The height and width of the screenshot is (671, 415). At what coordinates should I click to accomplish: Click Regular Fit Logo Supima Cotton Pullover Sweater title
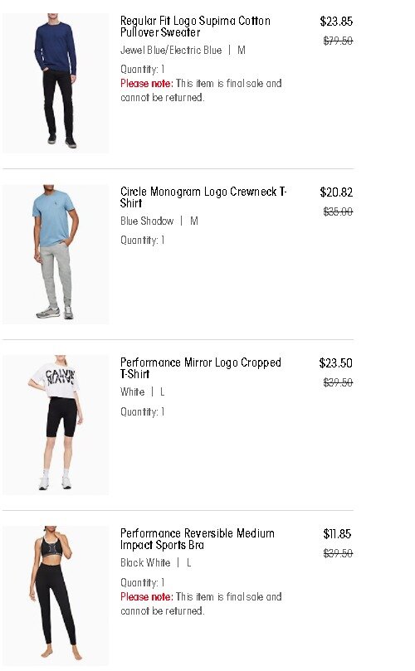[195, 27]
